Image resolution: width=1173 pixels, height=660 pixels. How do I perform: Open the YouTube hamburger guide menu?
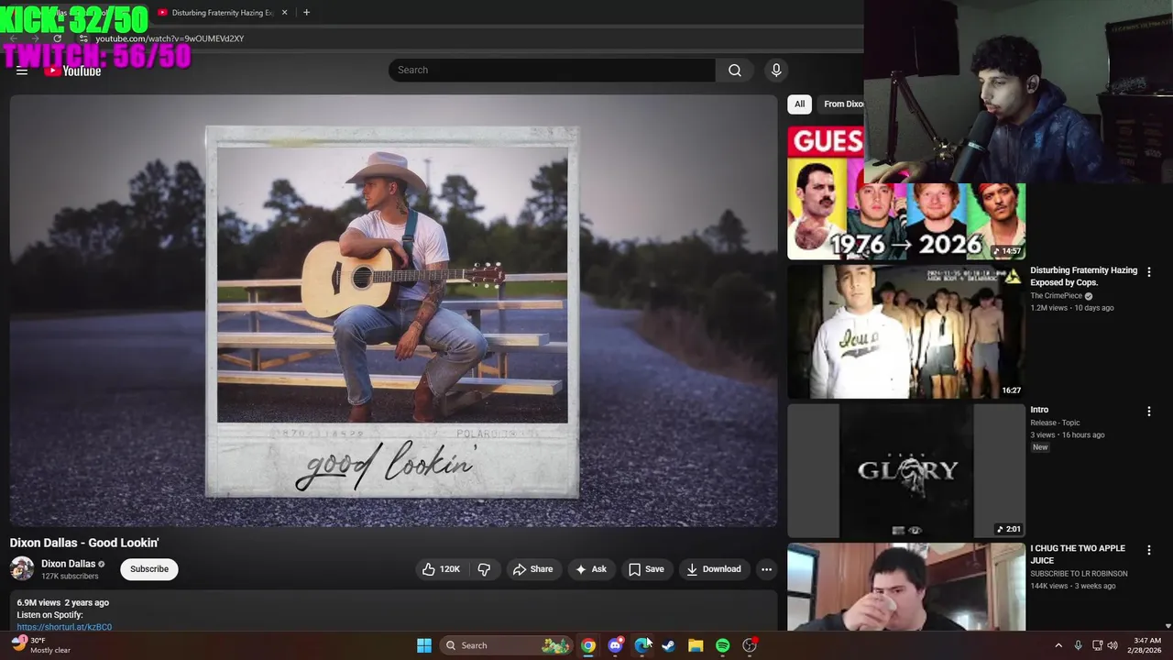(x=22, y=71)
